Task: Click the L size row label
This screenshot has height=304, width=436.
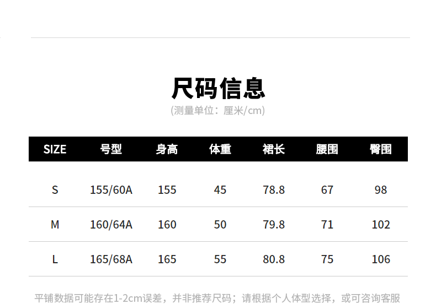Action: (x=55, y=259)
